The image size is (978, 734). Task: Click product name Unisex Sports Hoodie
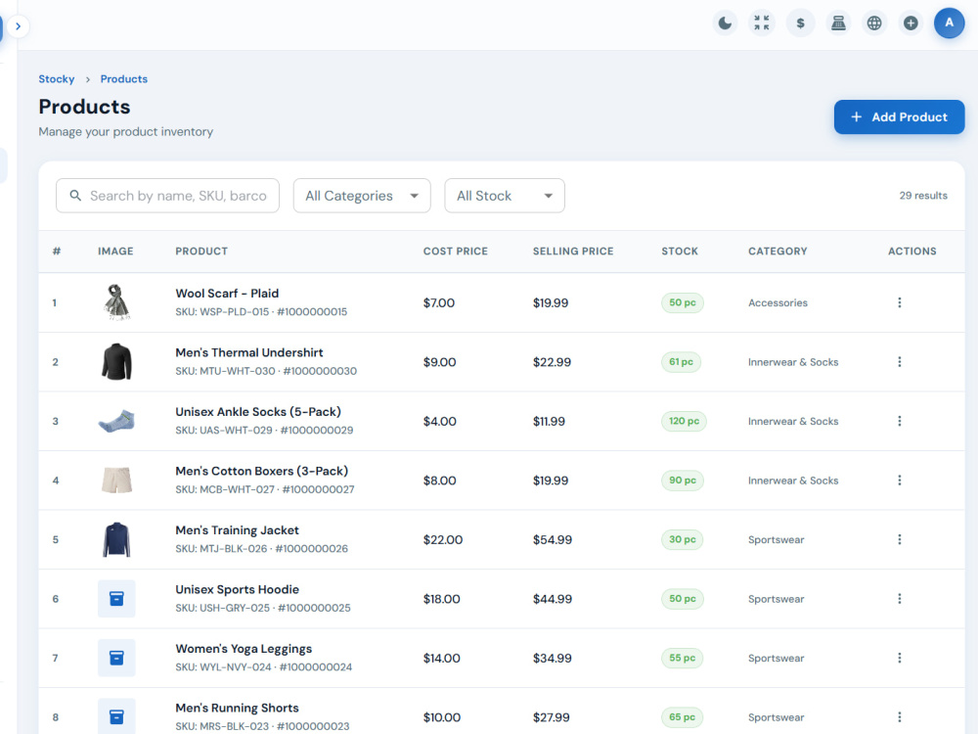tap(237, 590)
